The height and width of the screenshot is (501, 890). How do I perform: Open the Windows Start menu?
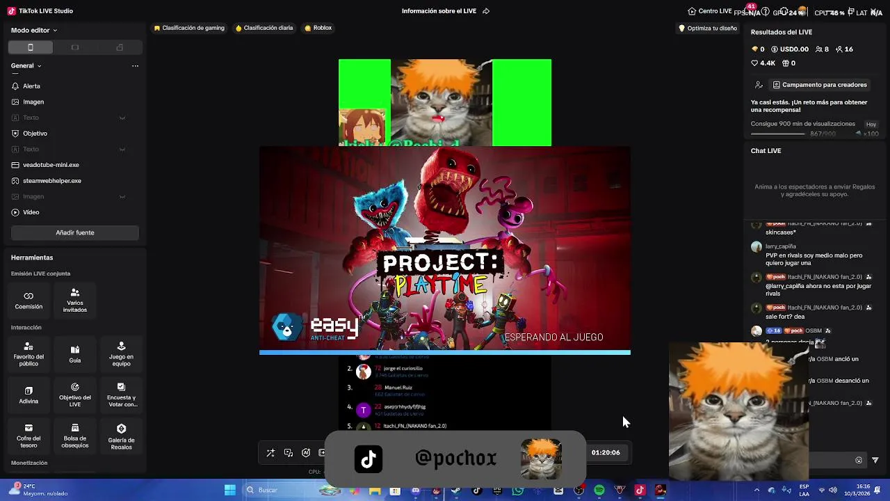point(229,490)
